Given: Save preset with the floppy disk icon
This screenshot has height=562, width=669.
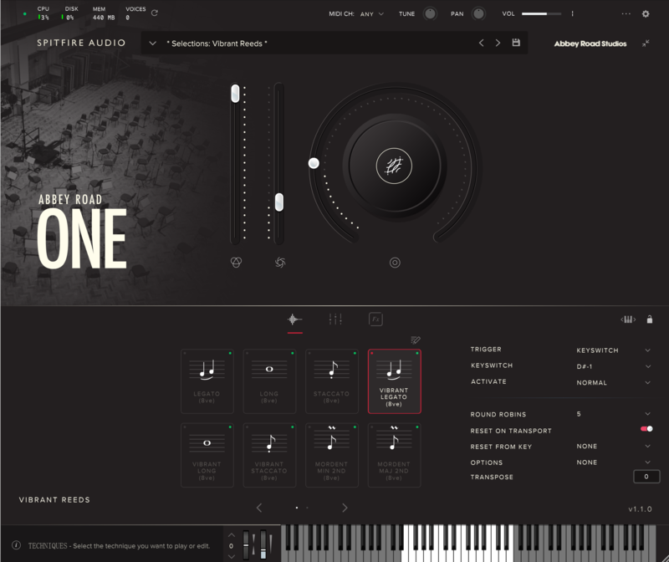Looking at the screenshot, I should click(x=516, y=43).
